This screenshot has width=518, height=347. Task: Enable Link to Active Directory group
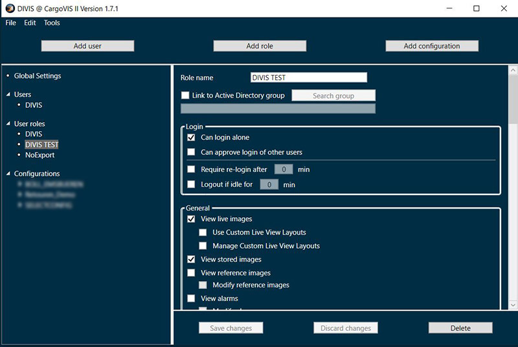tap(185, 96)
